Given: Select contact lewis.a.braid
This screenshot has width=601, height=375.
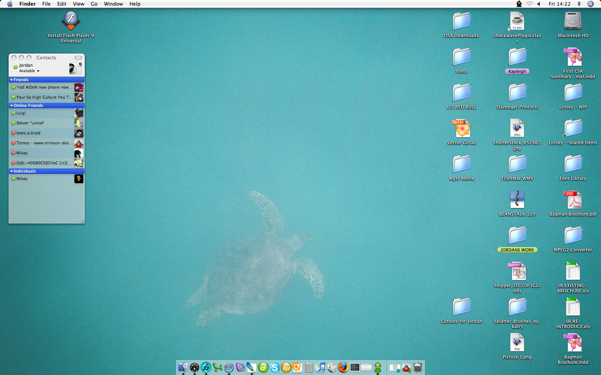Looking at the screenshot, I should coord(47,133).
